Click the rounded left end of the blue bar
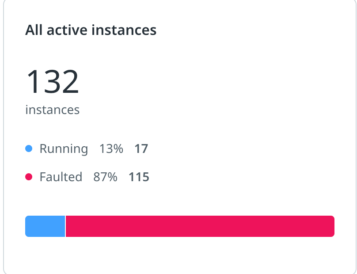The height and width of the screenshot is (274, 357). click(x=27, y=226)
